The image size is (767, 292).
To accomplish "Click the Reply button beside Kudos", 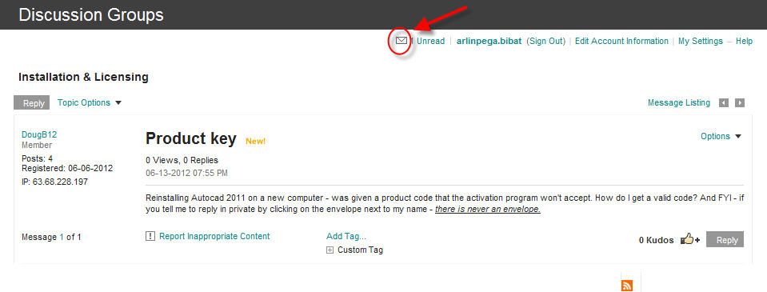I will [x=725, y=239].
